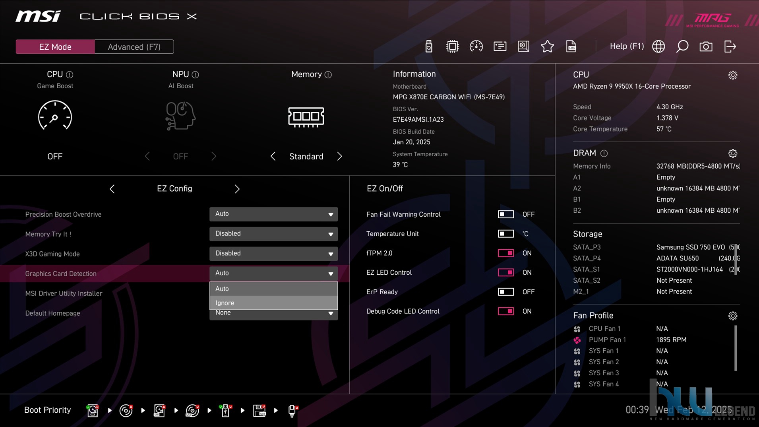Toggle Fan Fail Warning Control switch
The width and height of the screenshot is (759, 427).
505,214
